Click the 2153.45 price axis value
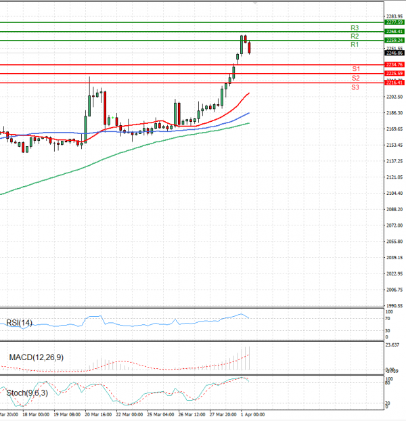 tap(394, 145)
